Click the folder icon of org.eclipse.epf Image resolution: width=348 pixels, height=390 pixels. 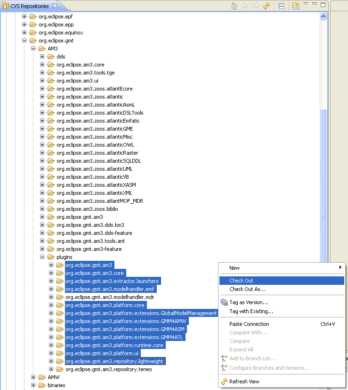coord(33,17)
